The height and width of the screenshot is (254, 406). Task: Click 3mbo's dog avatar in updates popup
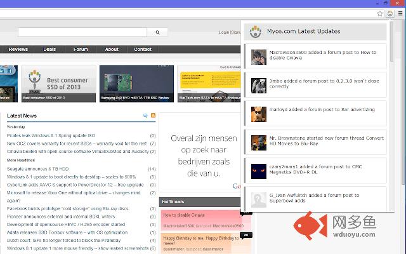click(x=259, y=86)
